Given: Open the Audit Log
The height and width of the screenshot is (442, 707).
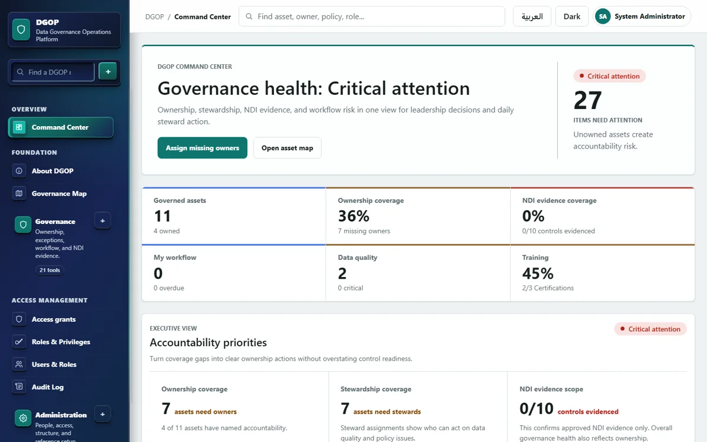Looking at the screenshot, I should (x=61, y=387).
